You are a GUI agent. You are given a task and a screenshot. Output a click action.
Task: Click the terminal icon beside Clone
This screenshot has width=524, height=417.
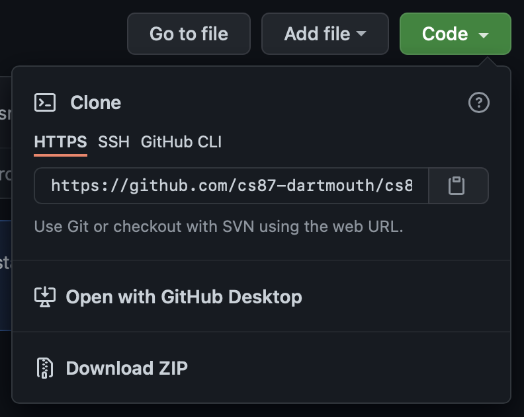click(x=45, y=102)
